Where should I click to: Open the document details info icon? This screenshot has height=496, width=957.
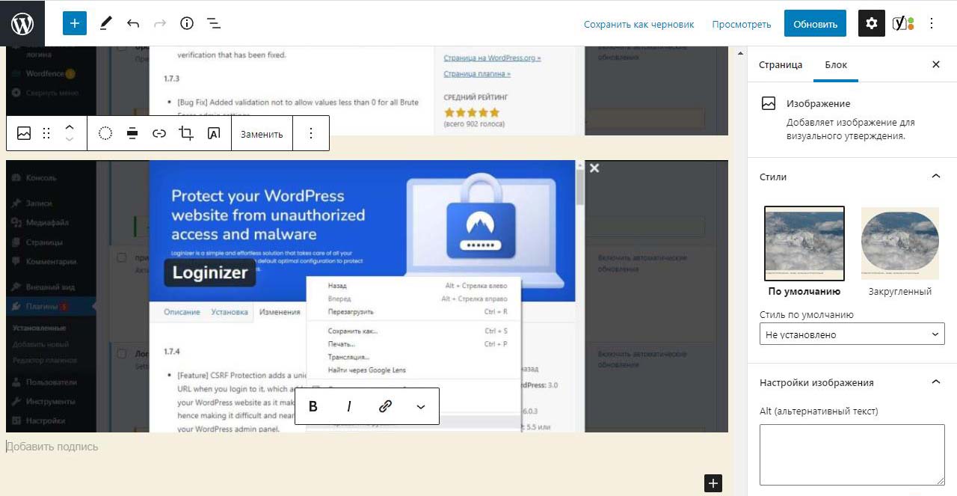point(187,23)
